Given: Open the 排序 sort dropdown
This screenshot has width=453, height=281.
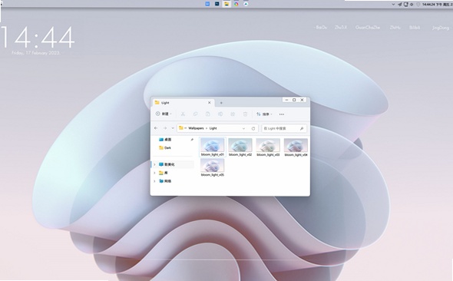Looking at the screenshot, I should [264, 114].
